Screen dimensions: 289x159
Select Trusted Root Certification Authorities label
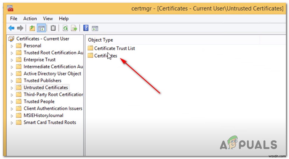(x=54, y=53)
